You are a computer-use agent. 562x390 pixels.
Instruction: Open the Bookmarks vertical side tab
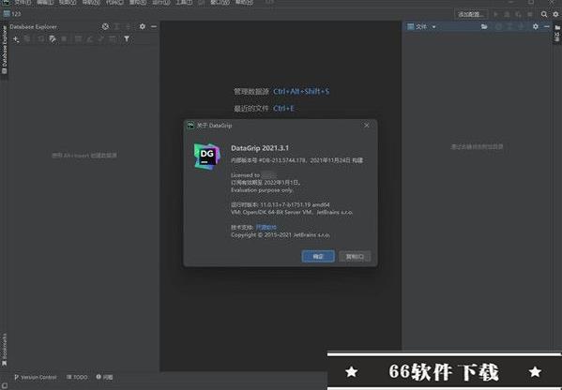[5, 351]
